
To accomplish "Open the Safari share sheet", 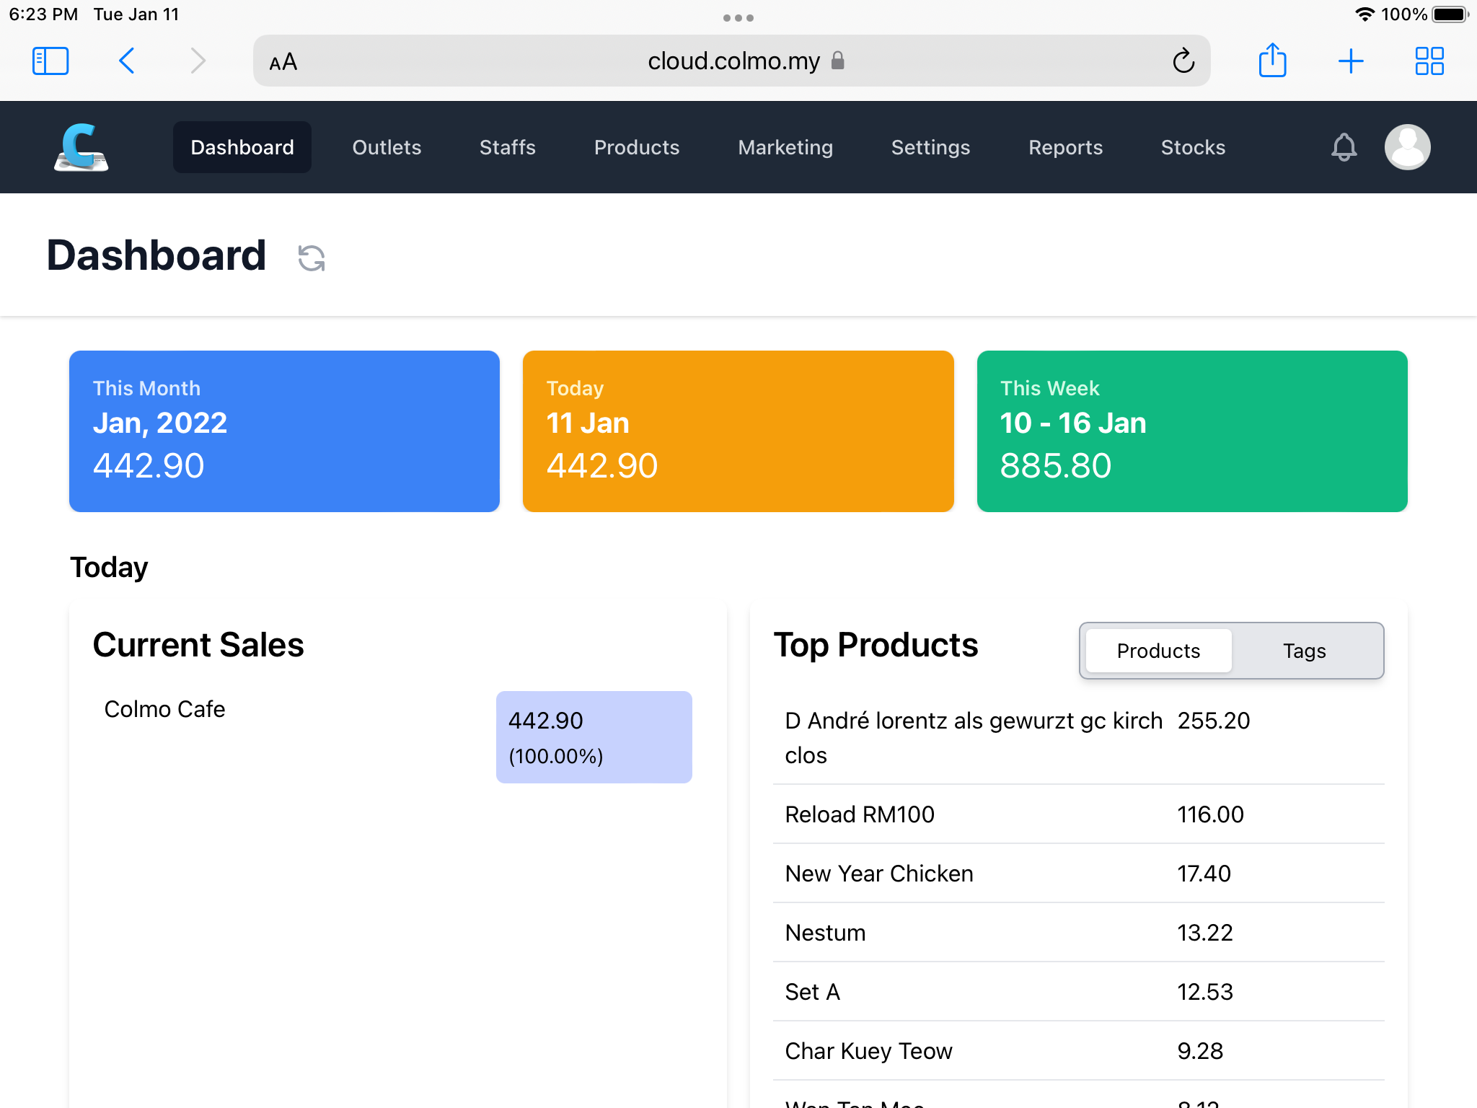I will click(1273, 61).
